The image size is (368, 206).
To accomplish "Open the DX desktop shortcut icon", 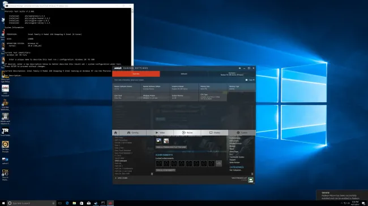I will (x=5, y=174).
